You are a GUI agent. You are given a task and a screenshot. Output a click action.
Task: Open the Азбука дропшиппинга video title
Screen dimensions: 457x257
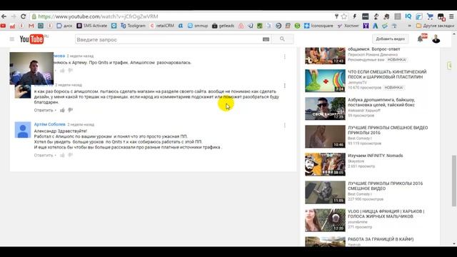click(381, 102)
